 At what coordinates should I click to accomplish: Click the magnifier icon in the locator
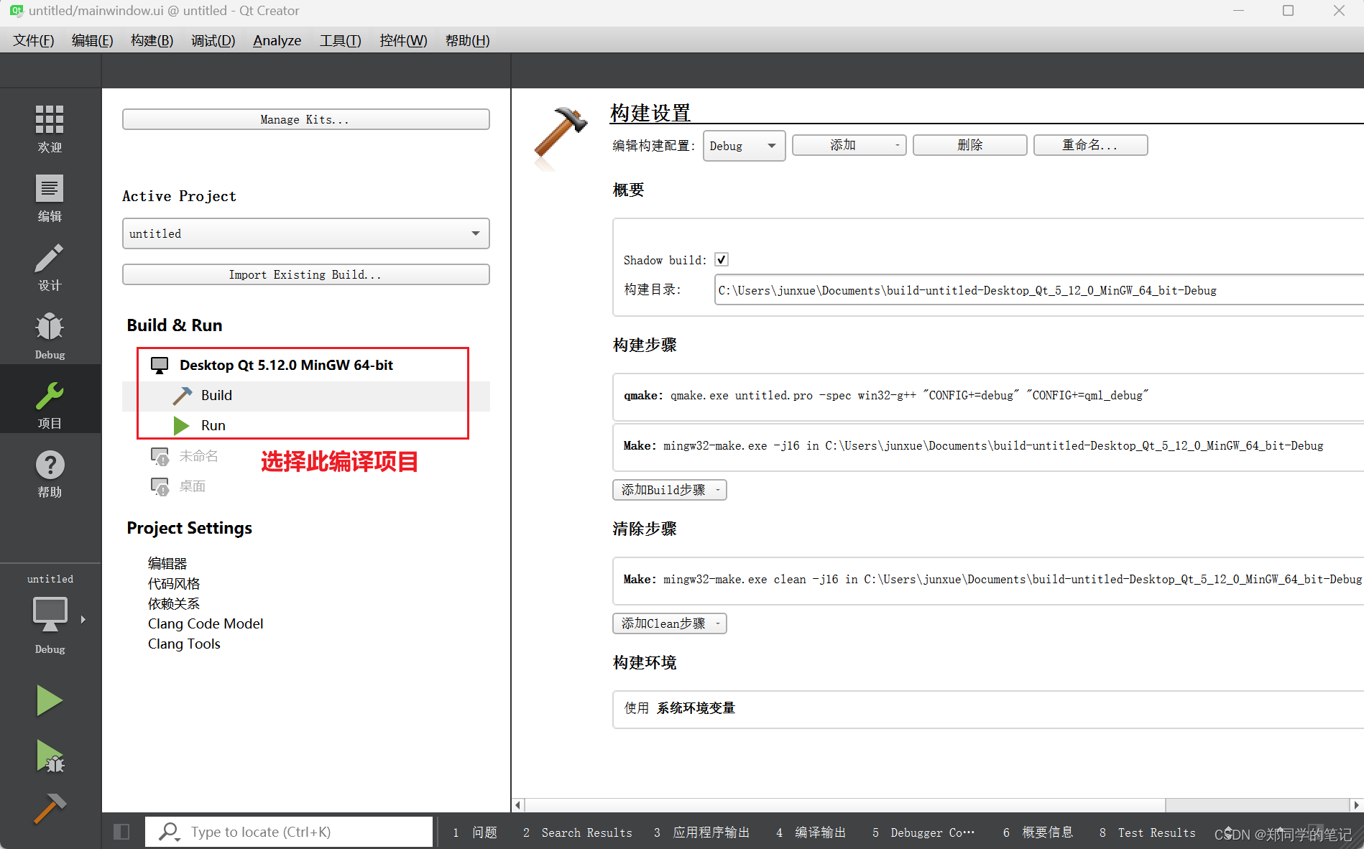(169, 832)
